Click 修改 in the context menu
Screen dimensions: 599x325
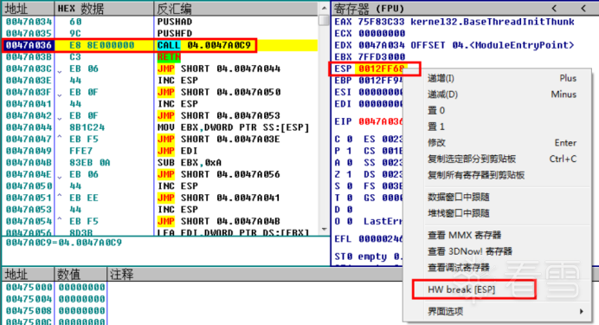click(x=436, y=143)
